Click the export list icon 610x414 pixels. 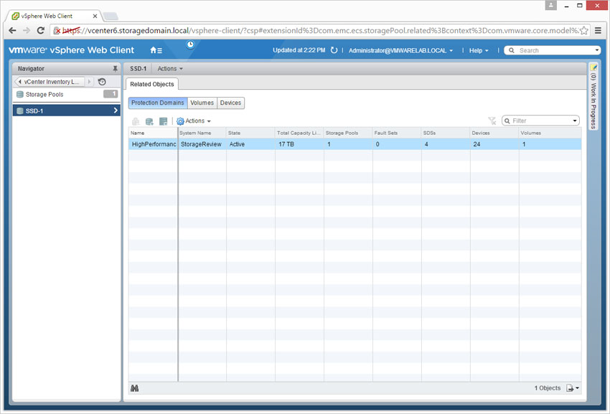pos(570,388)
